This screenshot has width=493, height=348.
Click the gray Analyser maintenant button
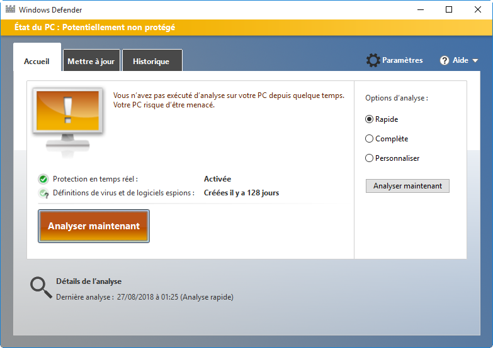[x=407, y=186]
